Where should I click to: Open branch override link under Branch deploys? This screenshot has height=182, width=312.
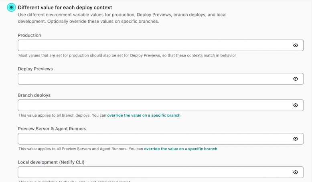pos(144,115)
